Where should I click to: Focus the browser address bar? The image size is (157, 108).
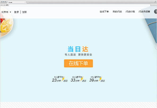click(x=80, y=5)
